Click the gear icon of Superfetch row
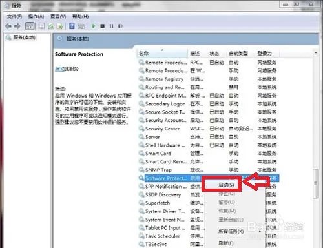Image resolution: width=323 pixels, height=248 pixels. (141, 203)
